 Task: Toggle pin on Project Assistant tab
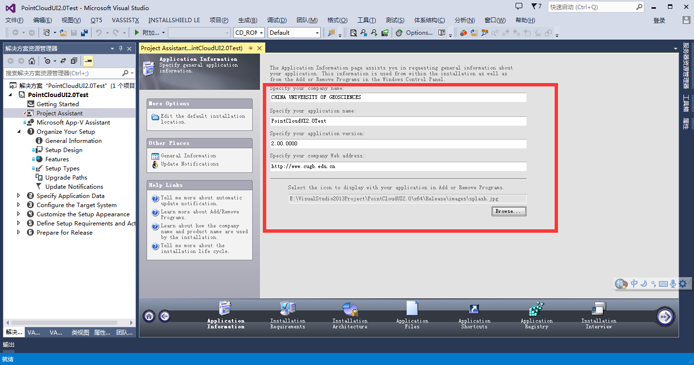pyautogui.click(x=250, y=48)
